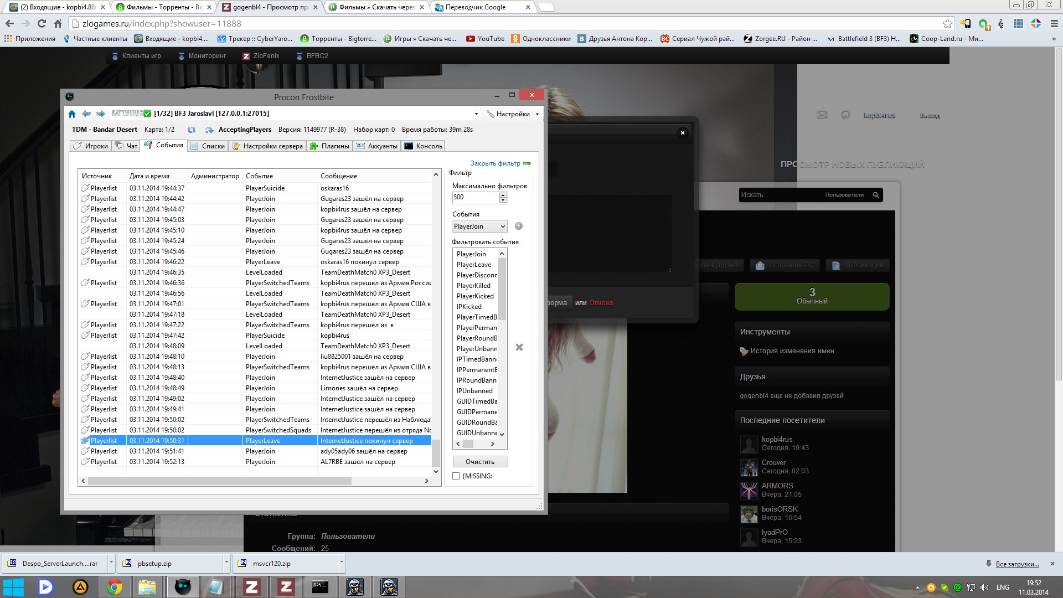Click the map restart cycle icon
Viewport: 1063px width, 598px height.
pyautogui.click(x=192, y=130)
